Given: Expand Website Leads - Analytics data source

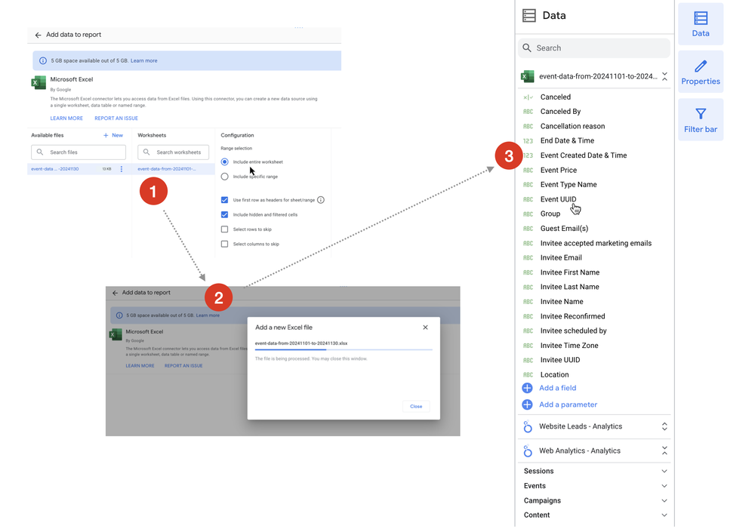Looking at the screenshot, I should (664, 426).
